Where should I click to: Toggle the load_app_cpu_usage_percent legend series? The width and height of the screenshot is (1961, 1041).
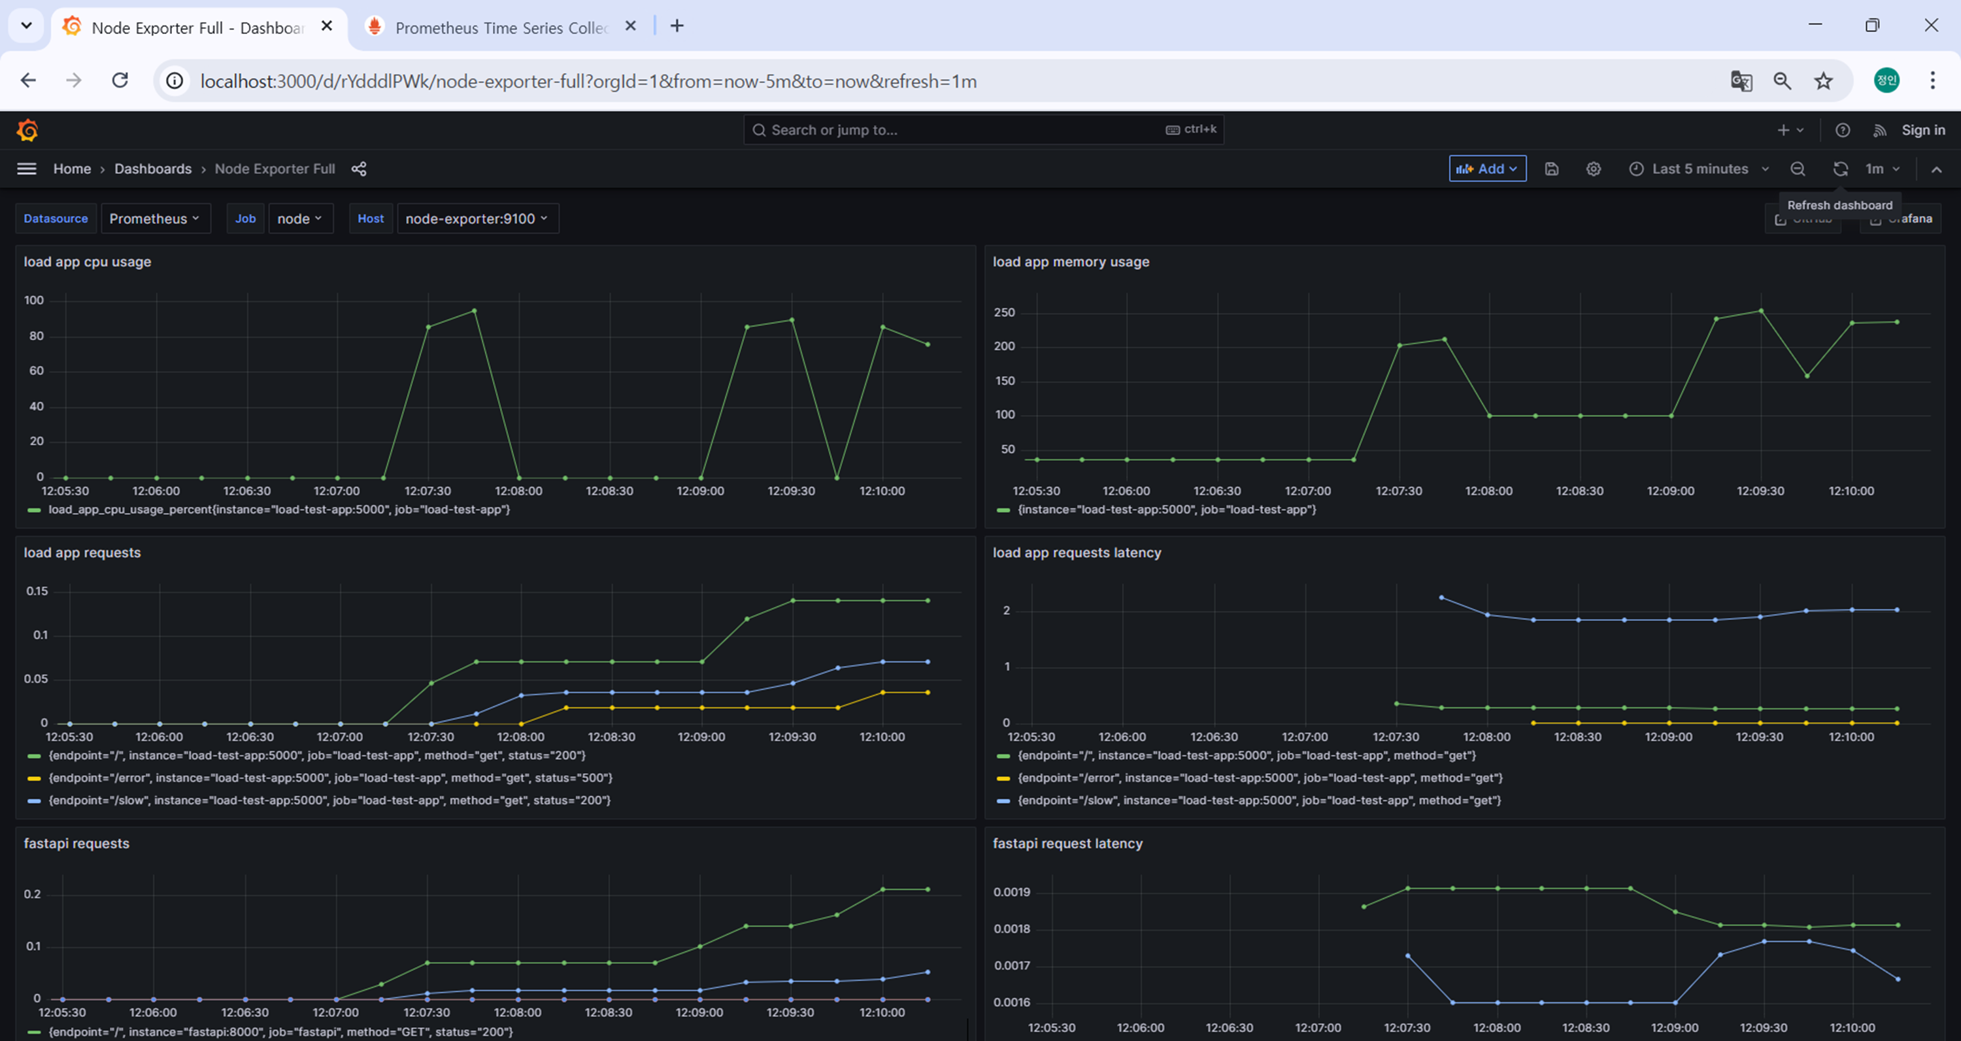tap(278, 510)
